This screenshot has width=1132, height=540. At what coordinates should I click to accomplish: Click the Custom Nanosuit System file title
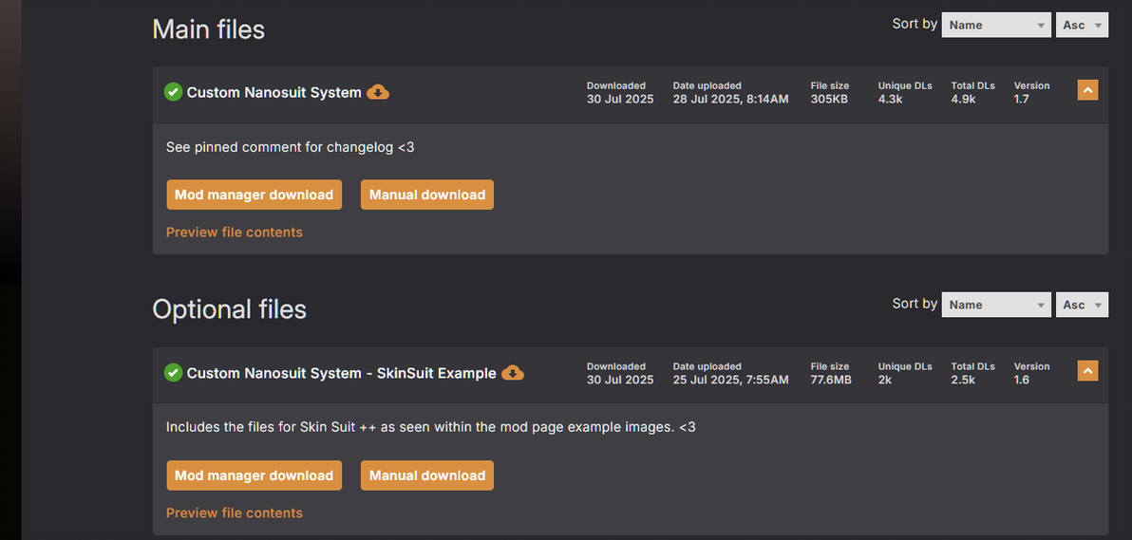(x=274, y=93)
